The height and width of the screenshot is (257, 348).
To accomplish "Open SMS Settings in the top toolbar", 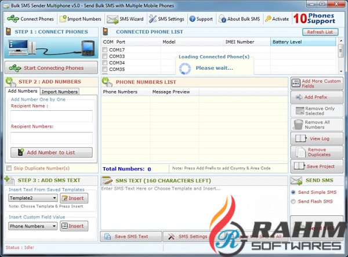I will click(x=166, y=19).
